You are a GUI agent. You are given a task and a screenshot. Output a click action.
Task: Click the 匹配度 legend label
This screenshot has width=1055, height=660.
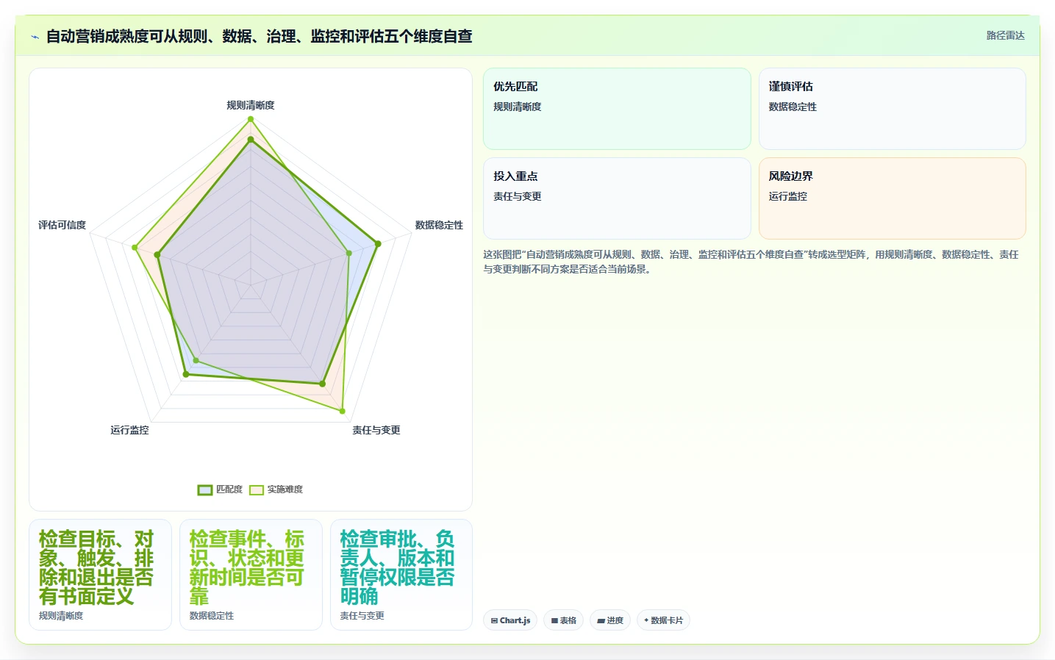229,489
